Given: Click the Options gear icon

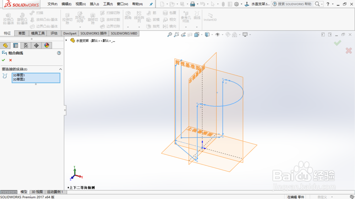Looking at the screenshot, I should 236,4.
